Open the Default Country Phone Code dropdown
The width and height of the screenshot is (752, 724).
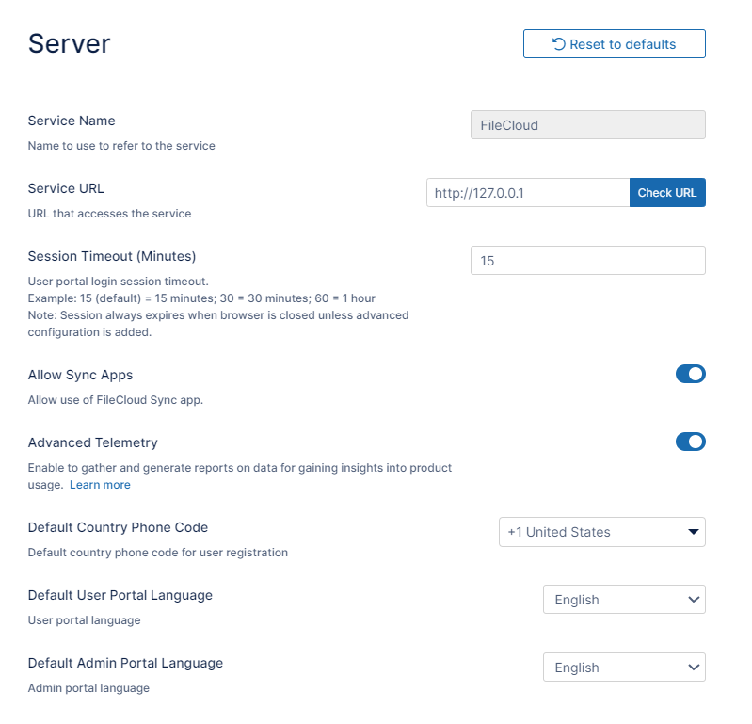point(600,532)
